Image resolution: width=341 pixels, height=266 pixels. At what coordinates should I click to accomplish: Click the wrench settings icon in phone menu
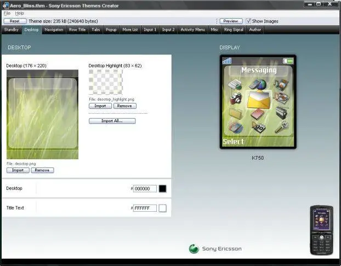click(x=282, y=127)
